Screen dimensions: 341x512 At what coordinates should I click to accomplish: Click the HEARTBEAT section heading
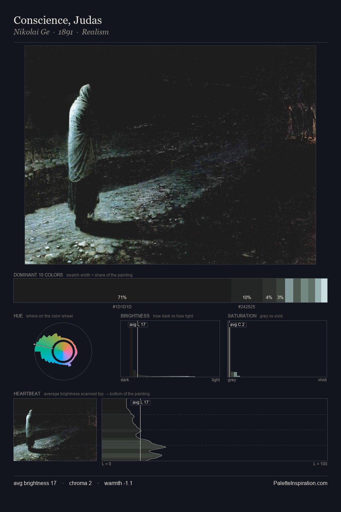coord(27,394)
